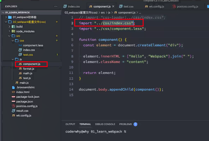Open package-lock.json in the explorer
The width and height of the screenshot is (209, 141).
tap(28, 97)
